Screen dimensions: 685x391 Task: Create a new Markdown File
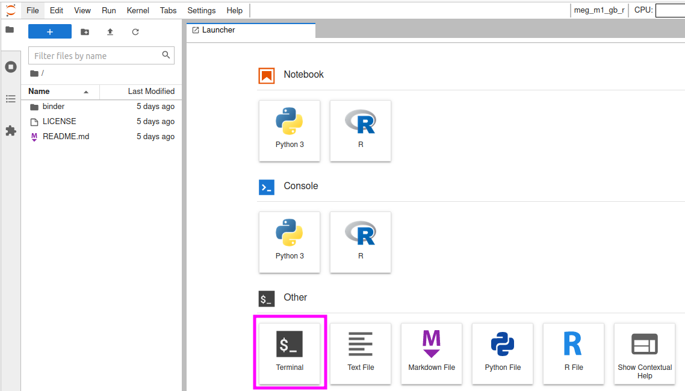432,352
